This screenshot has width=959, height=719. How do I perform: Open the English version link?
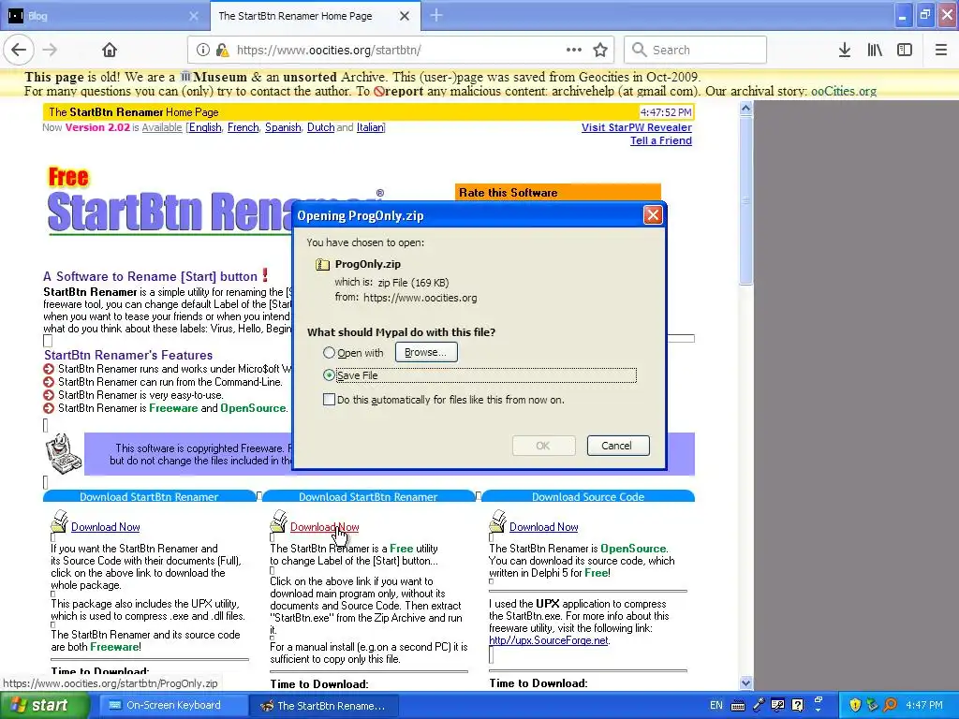click(205, 127)
